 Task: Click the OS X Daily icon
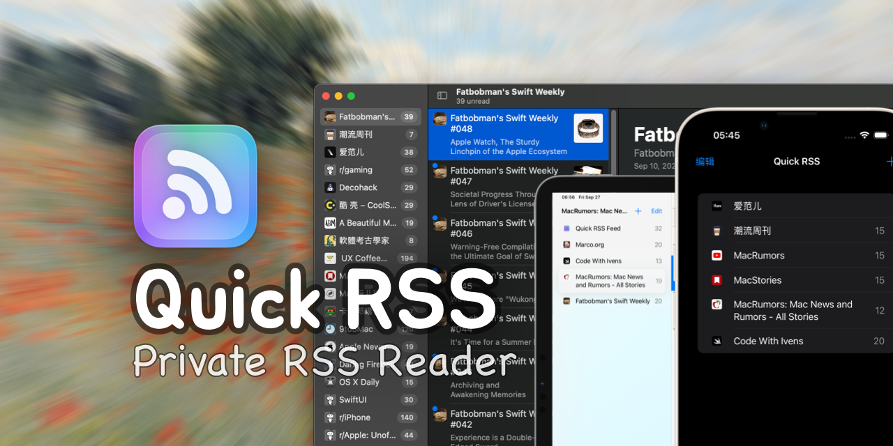330,382
